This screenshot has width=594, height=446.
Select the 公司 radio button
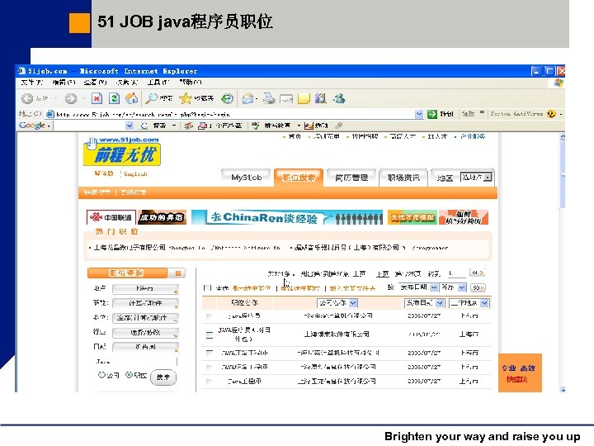coord(101,375)
